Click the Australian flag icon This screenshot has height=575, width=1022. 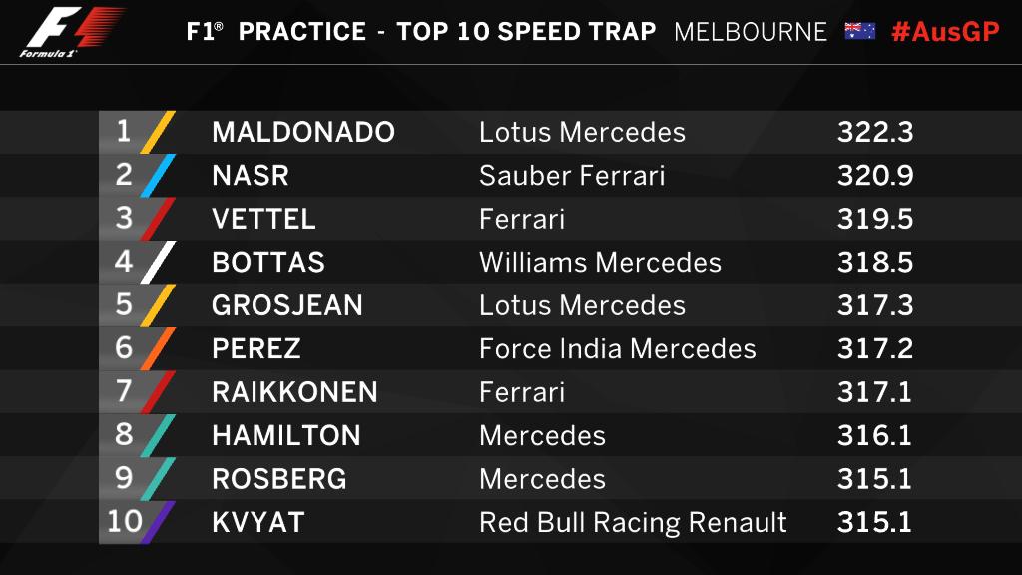click(x=859, y=31)
